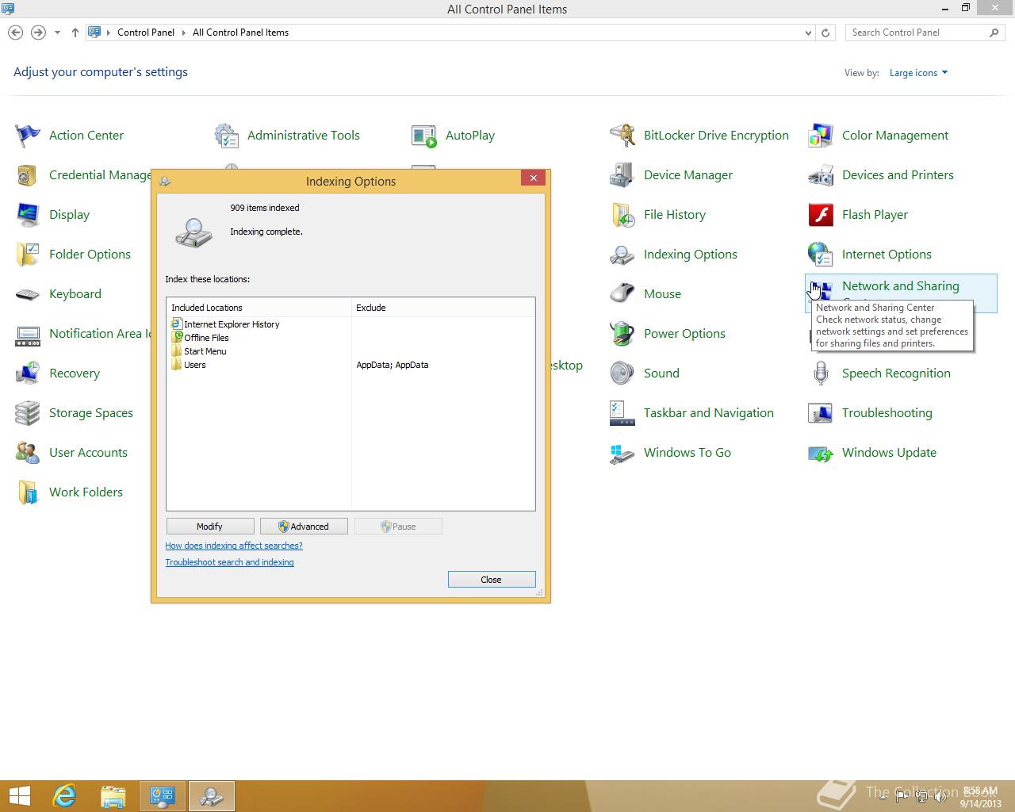Click the Keyboard icon
1015x812 pixels.
[28, 294]
